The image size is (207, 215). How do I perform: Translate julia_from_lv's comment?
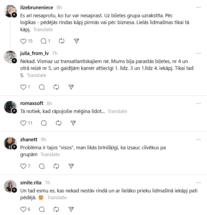click(37, 75)
